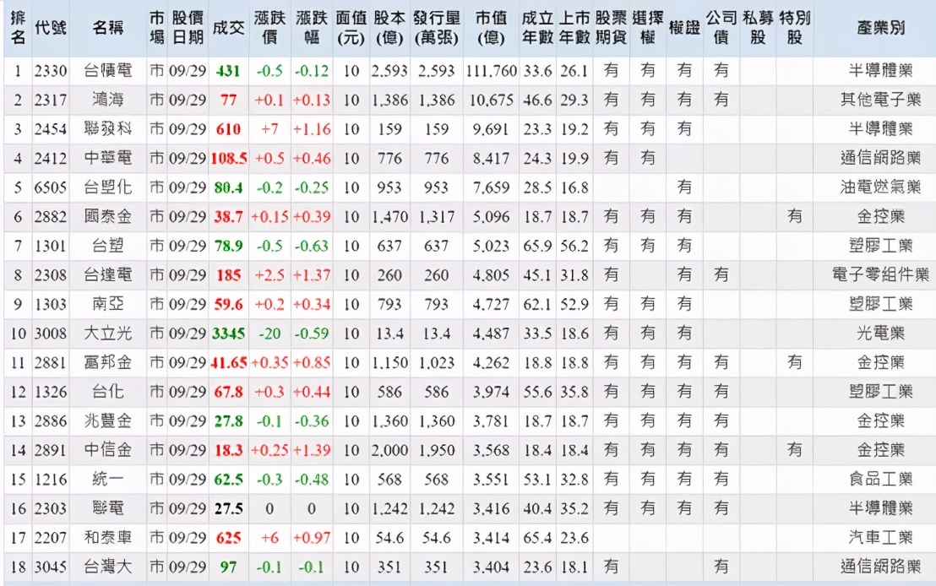Click stock code 2330 in row one
The width and height of the screenshot is (936, 586).
(50, 72)
